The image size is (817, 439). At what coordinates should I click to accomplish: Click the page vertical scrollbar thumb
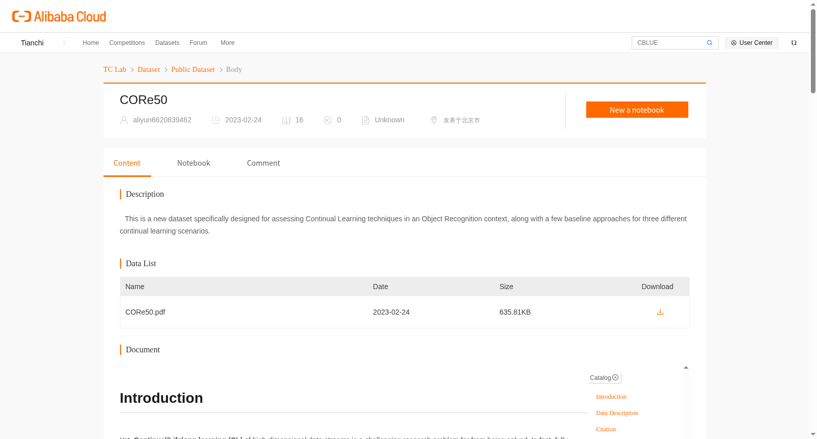point(813,51)
